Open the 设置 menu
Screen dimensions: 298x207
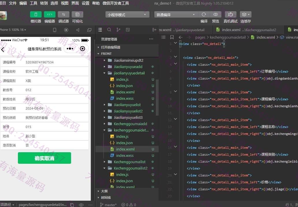point(86,3)
